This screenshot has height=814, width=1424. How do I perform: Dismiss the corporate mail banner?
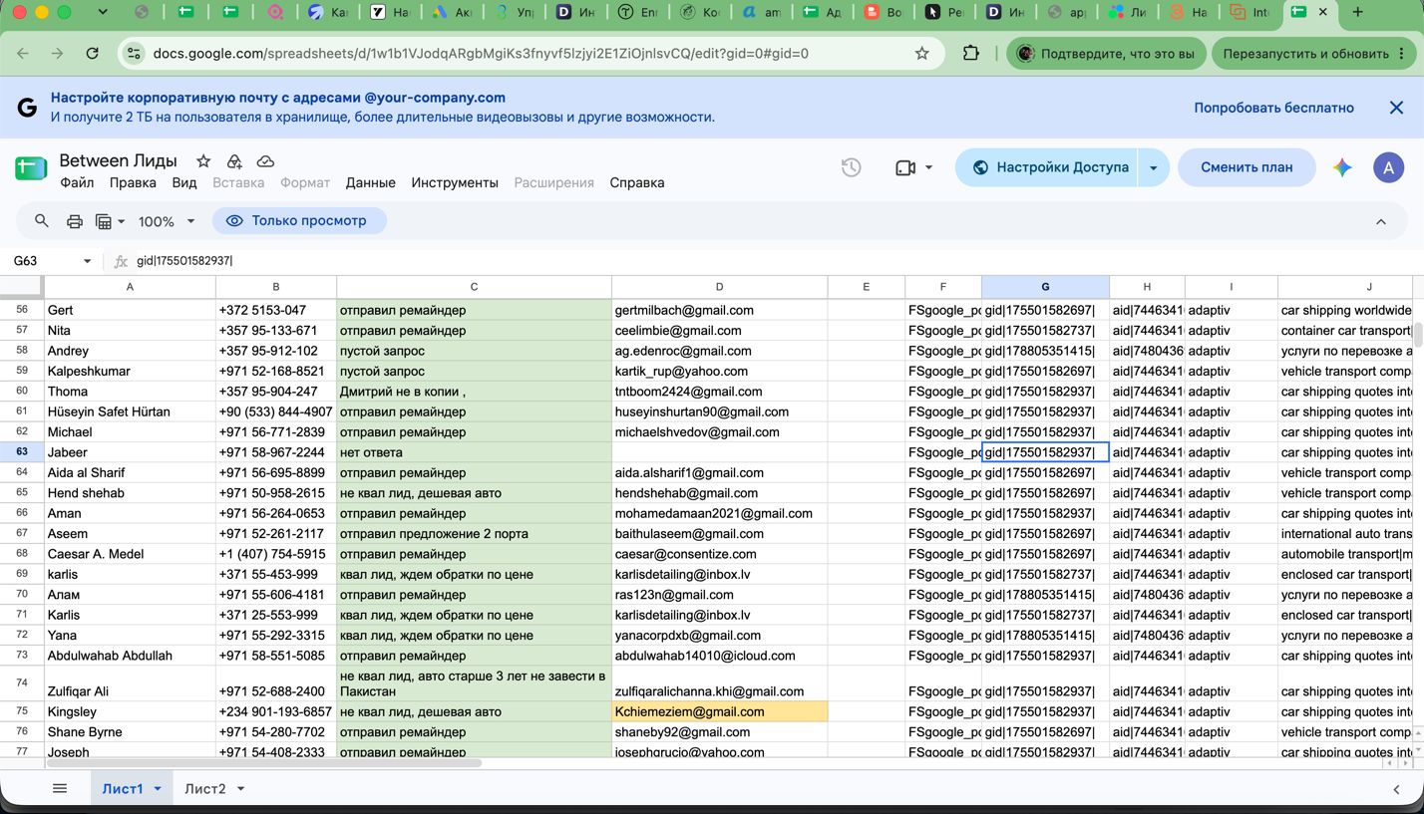(1396, 108)
